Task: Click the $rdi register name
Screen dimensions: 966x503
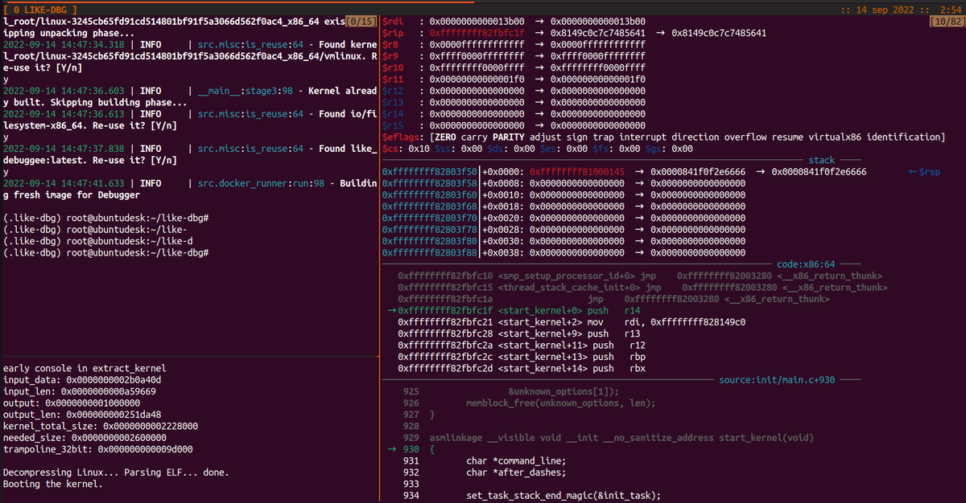Action: [x=393, y=21]
